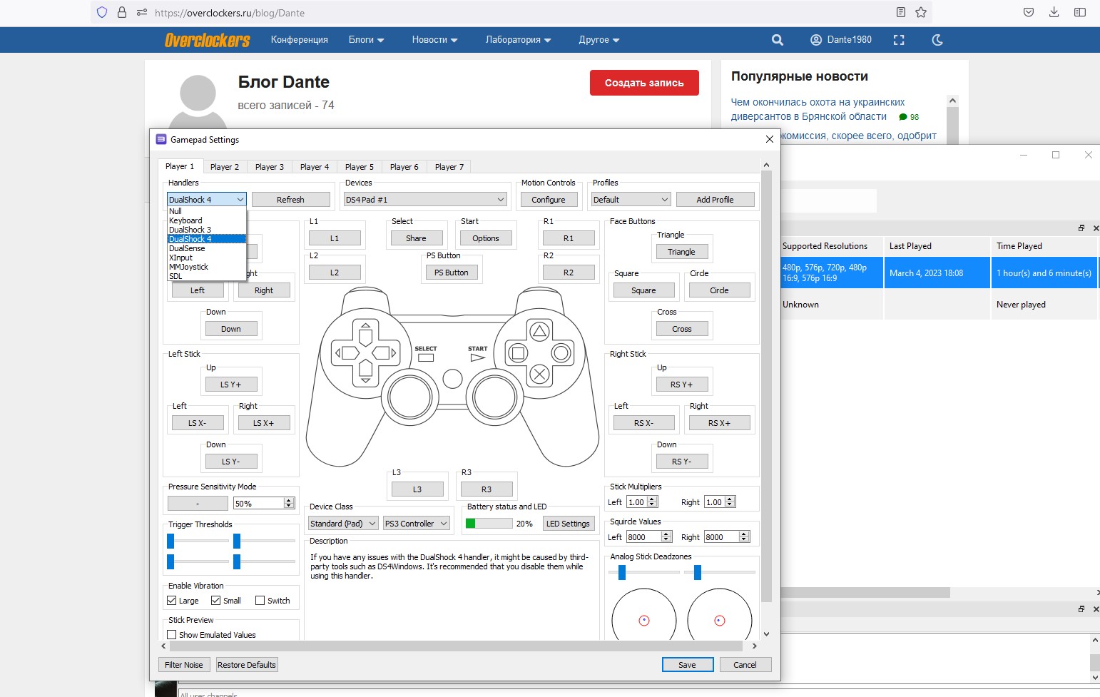Open the Standard (Pad) device class dropdown
The image size is (1100, 697).
click(x=343, y=524)
